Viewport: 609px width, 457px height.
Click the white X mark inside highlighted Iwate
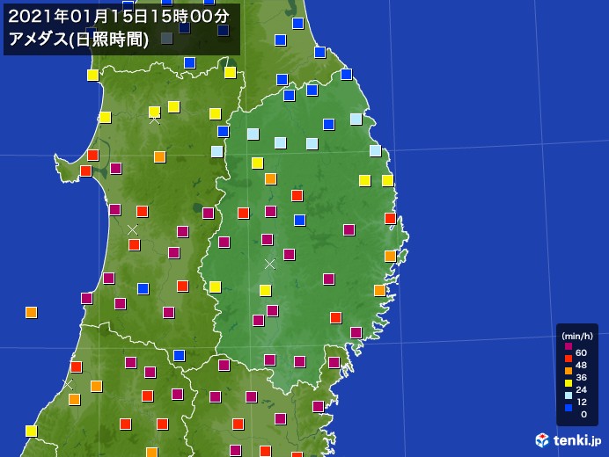(x=269, y=265)
